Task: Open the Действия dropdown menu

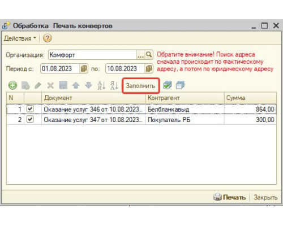Action: point(20,38)
